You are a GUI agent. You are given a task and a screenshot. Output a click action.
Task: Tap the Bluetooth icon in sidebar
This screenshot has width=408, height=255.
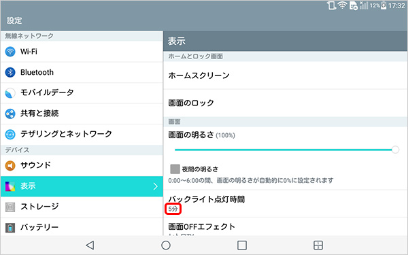coord(10,72)
